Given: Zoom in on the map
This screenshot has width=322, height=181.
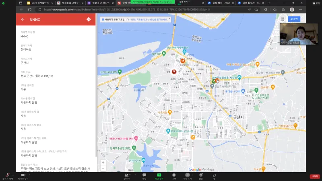Looking at the screenshot, I should 103,162.
